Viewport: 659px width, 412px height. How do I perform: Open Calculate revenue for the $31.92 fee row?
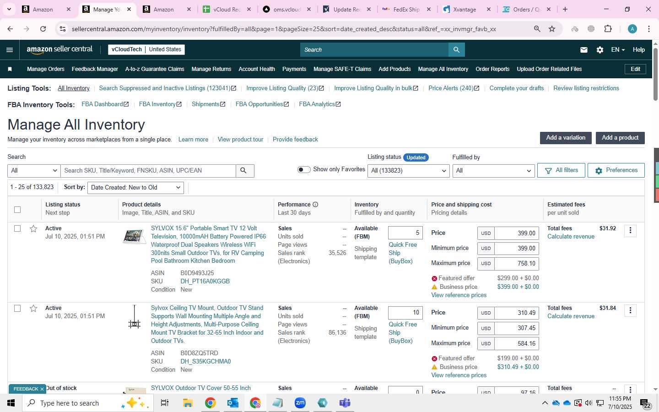click(571, 237)
